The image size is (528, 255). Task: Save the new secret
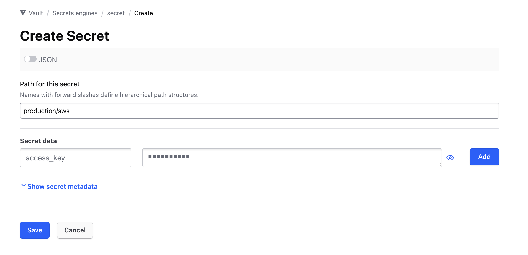(35, 230)
